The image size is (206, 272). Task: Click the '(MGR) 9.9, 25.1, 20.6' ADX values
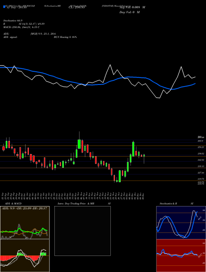43,34
